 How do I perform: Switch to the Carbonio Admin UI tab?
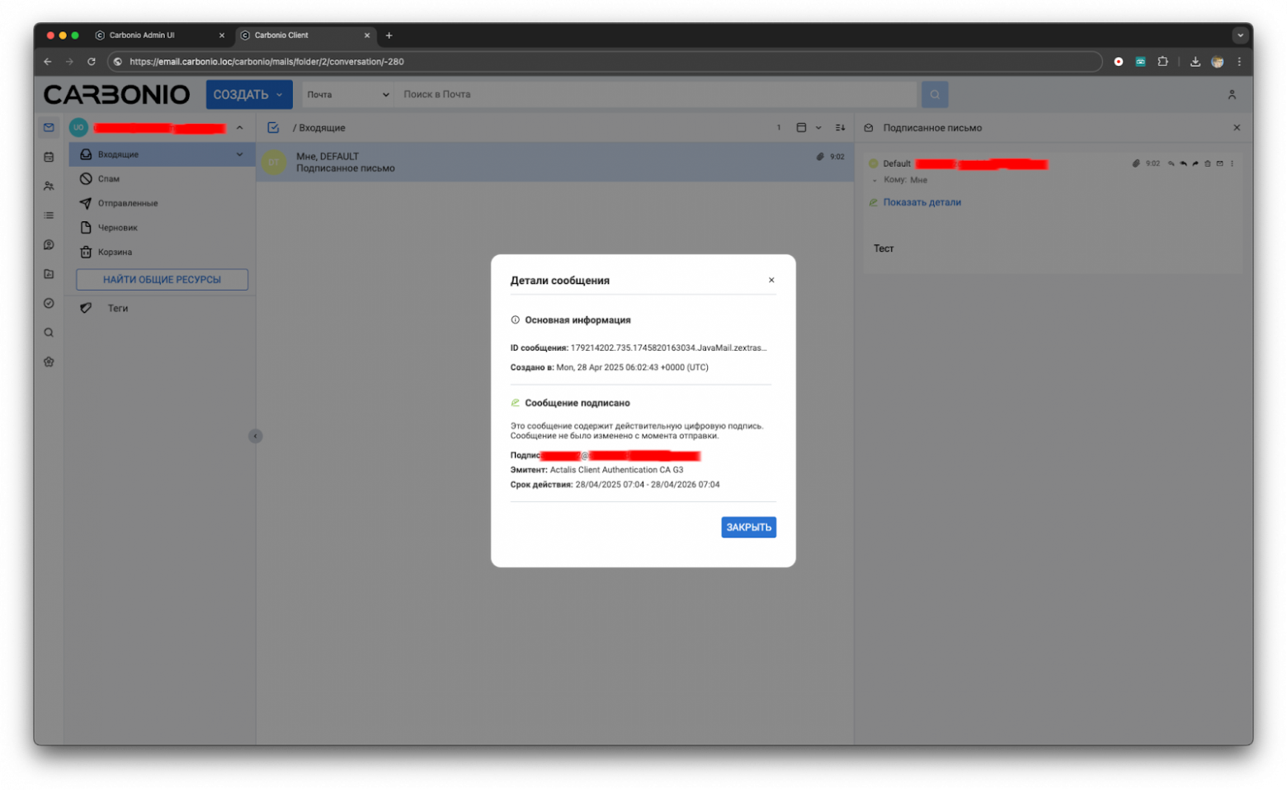162,35
